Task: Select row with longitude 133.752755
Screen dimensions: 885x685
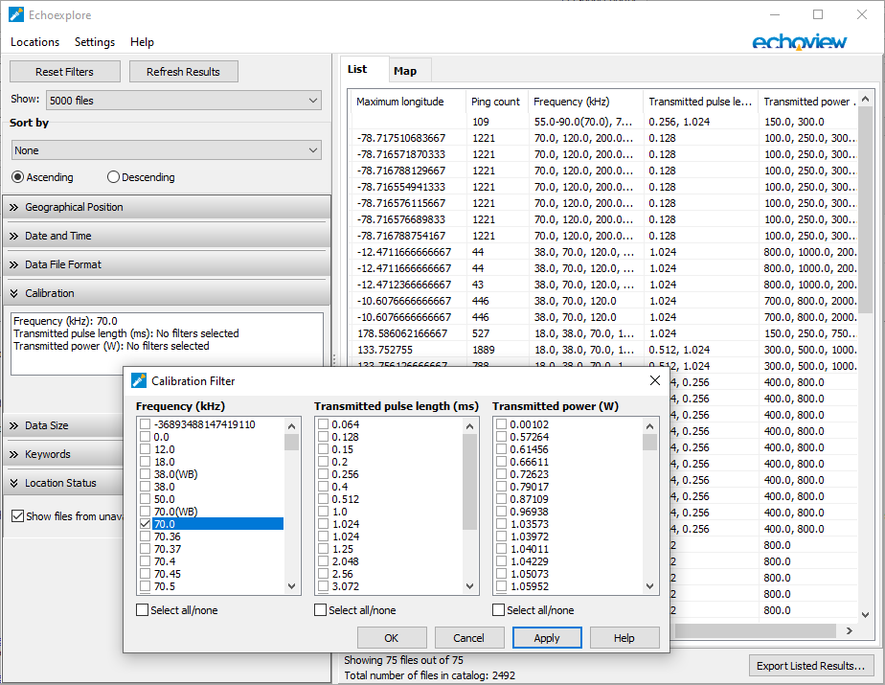Action: [x=604, y=350]
